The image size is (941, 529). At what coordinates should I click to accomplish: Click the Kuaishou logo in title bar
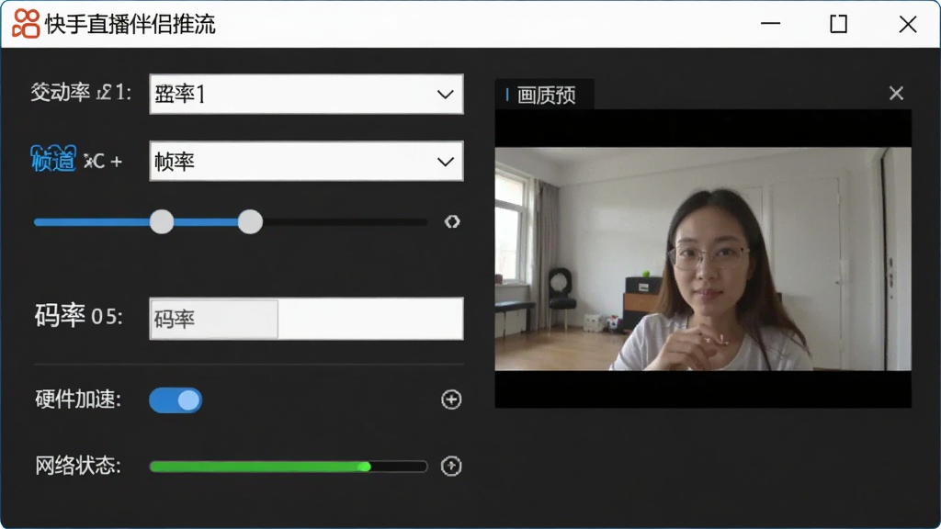coord(26,24)
